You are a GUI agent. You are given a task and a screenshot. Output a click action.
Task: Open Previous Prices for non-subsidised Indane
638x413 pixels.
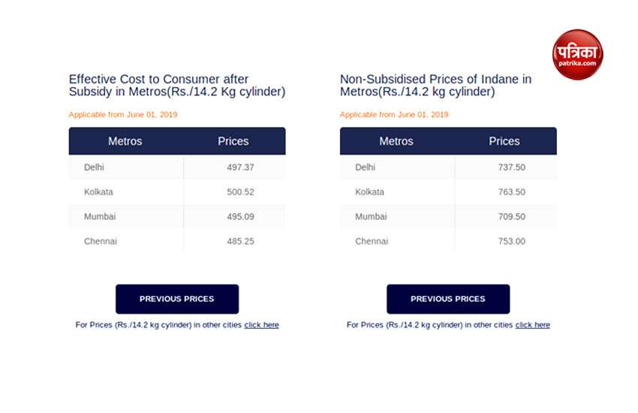(x=448, y=299)
